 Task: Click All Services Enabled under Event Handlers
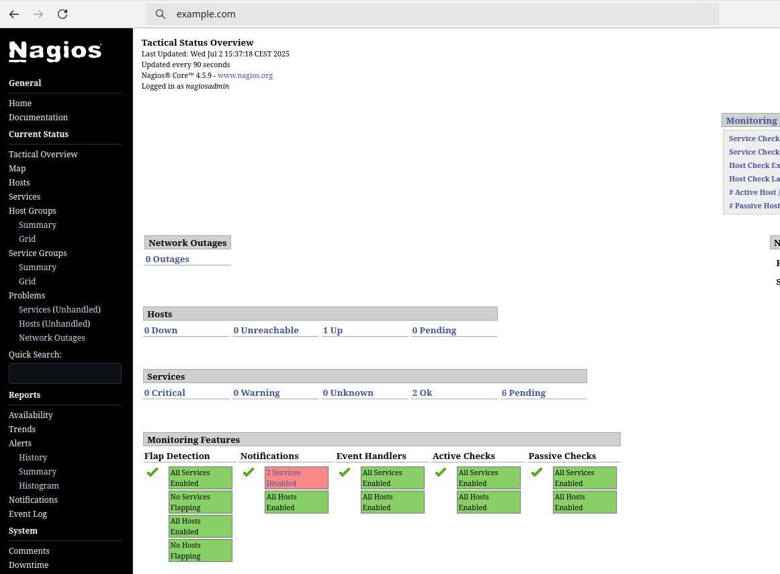coord(392,478)
